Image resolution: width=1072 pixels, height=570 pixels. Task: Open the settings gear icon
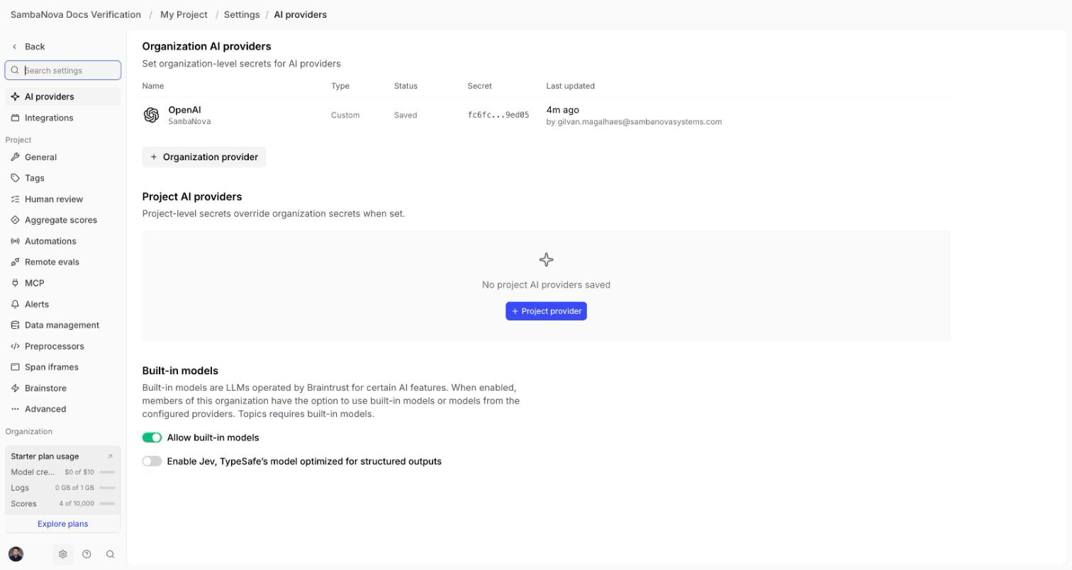tap(62, 554)
